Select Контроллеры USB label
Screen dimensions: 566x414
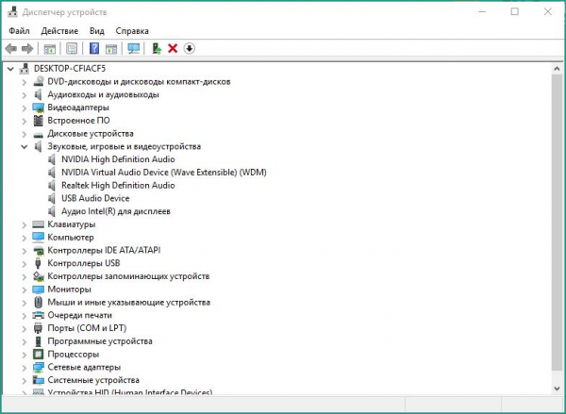84,263
